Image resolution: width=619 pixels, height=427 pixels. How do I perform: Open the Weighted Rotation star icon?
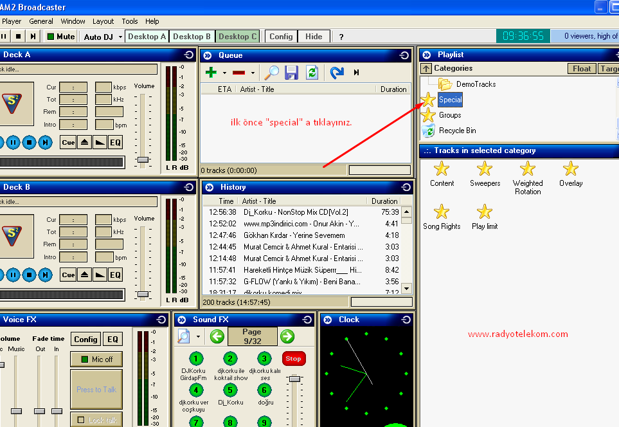pos(527,169)
